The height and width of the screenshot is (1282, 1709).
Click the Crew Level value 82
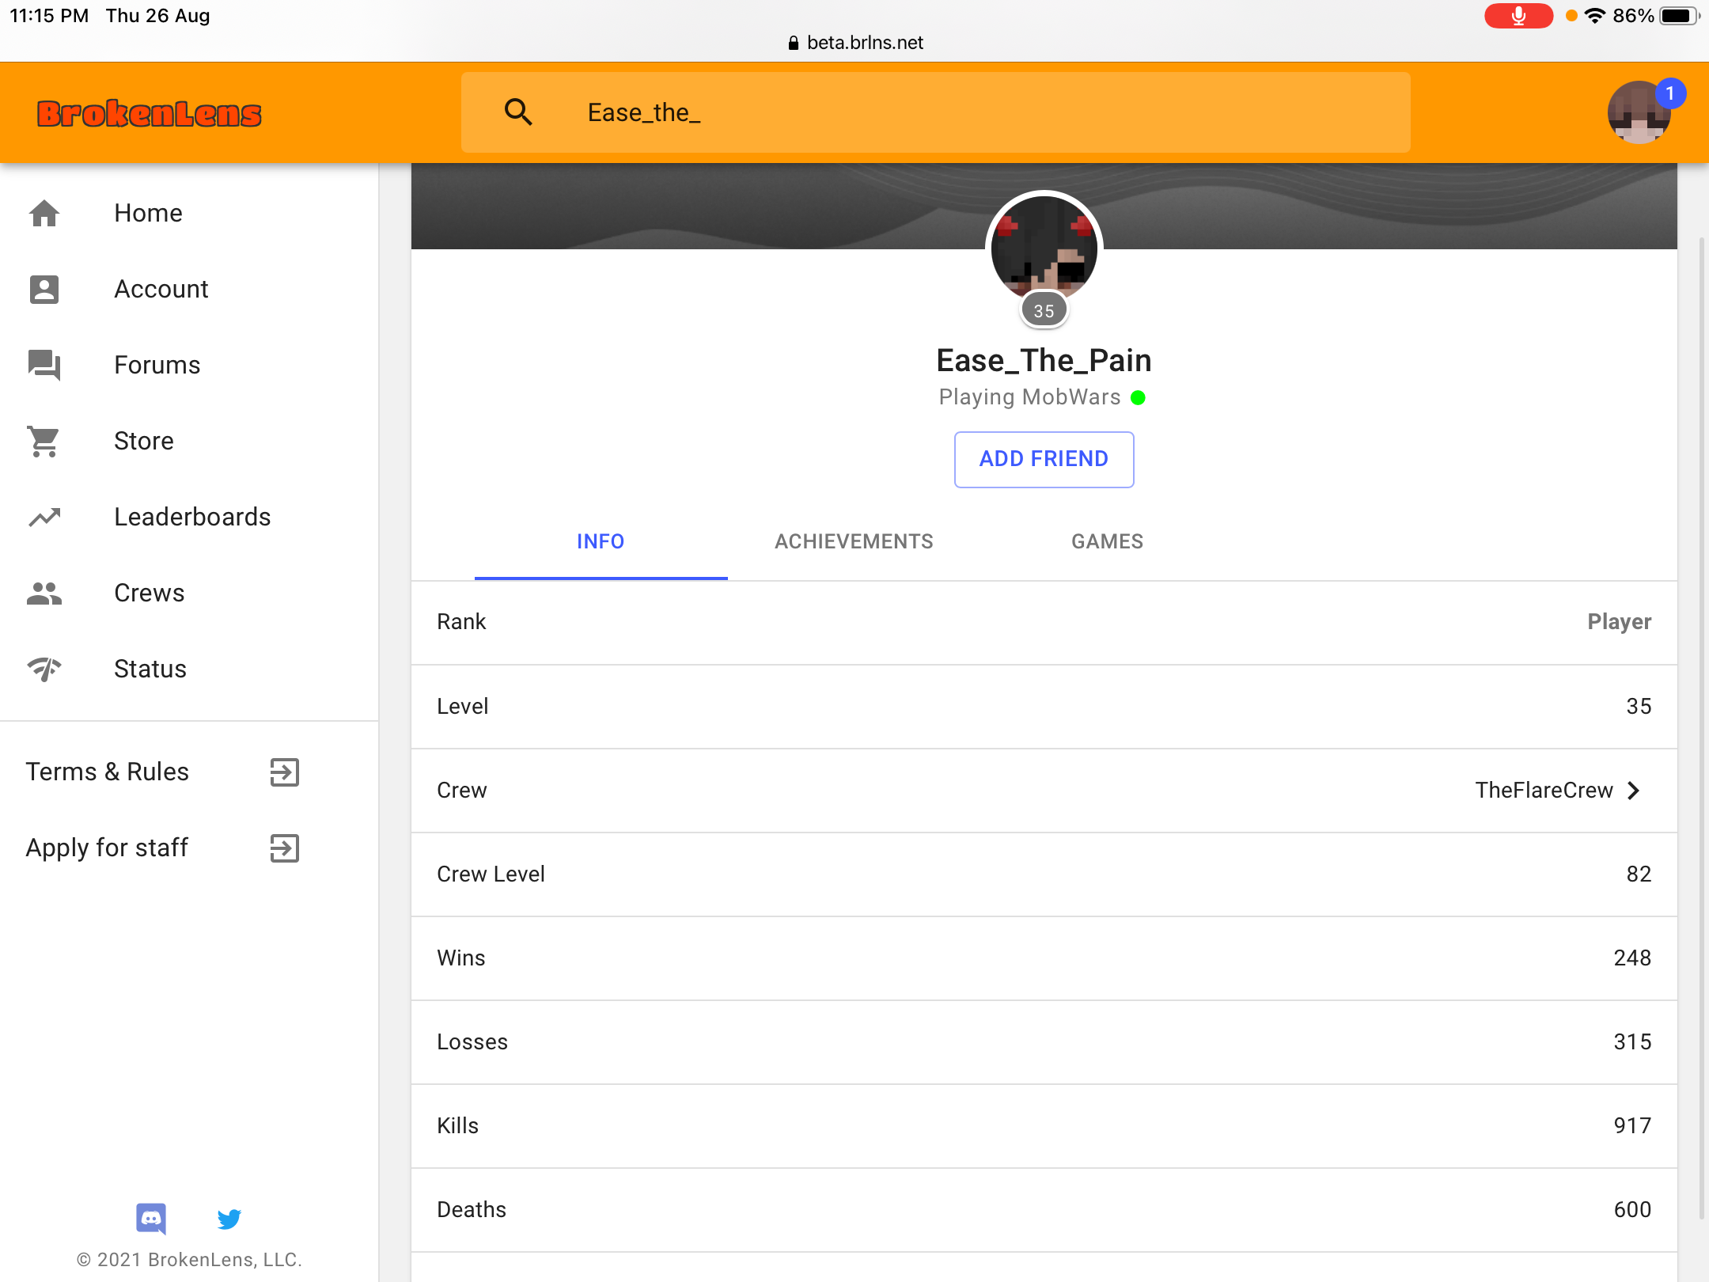click(x=1639, y=874)
